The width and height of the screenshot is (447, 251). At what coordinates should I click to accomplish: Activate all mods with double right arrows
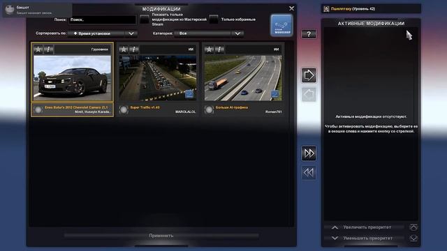[x=309, y=153]
